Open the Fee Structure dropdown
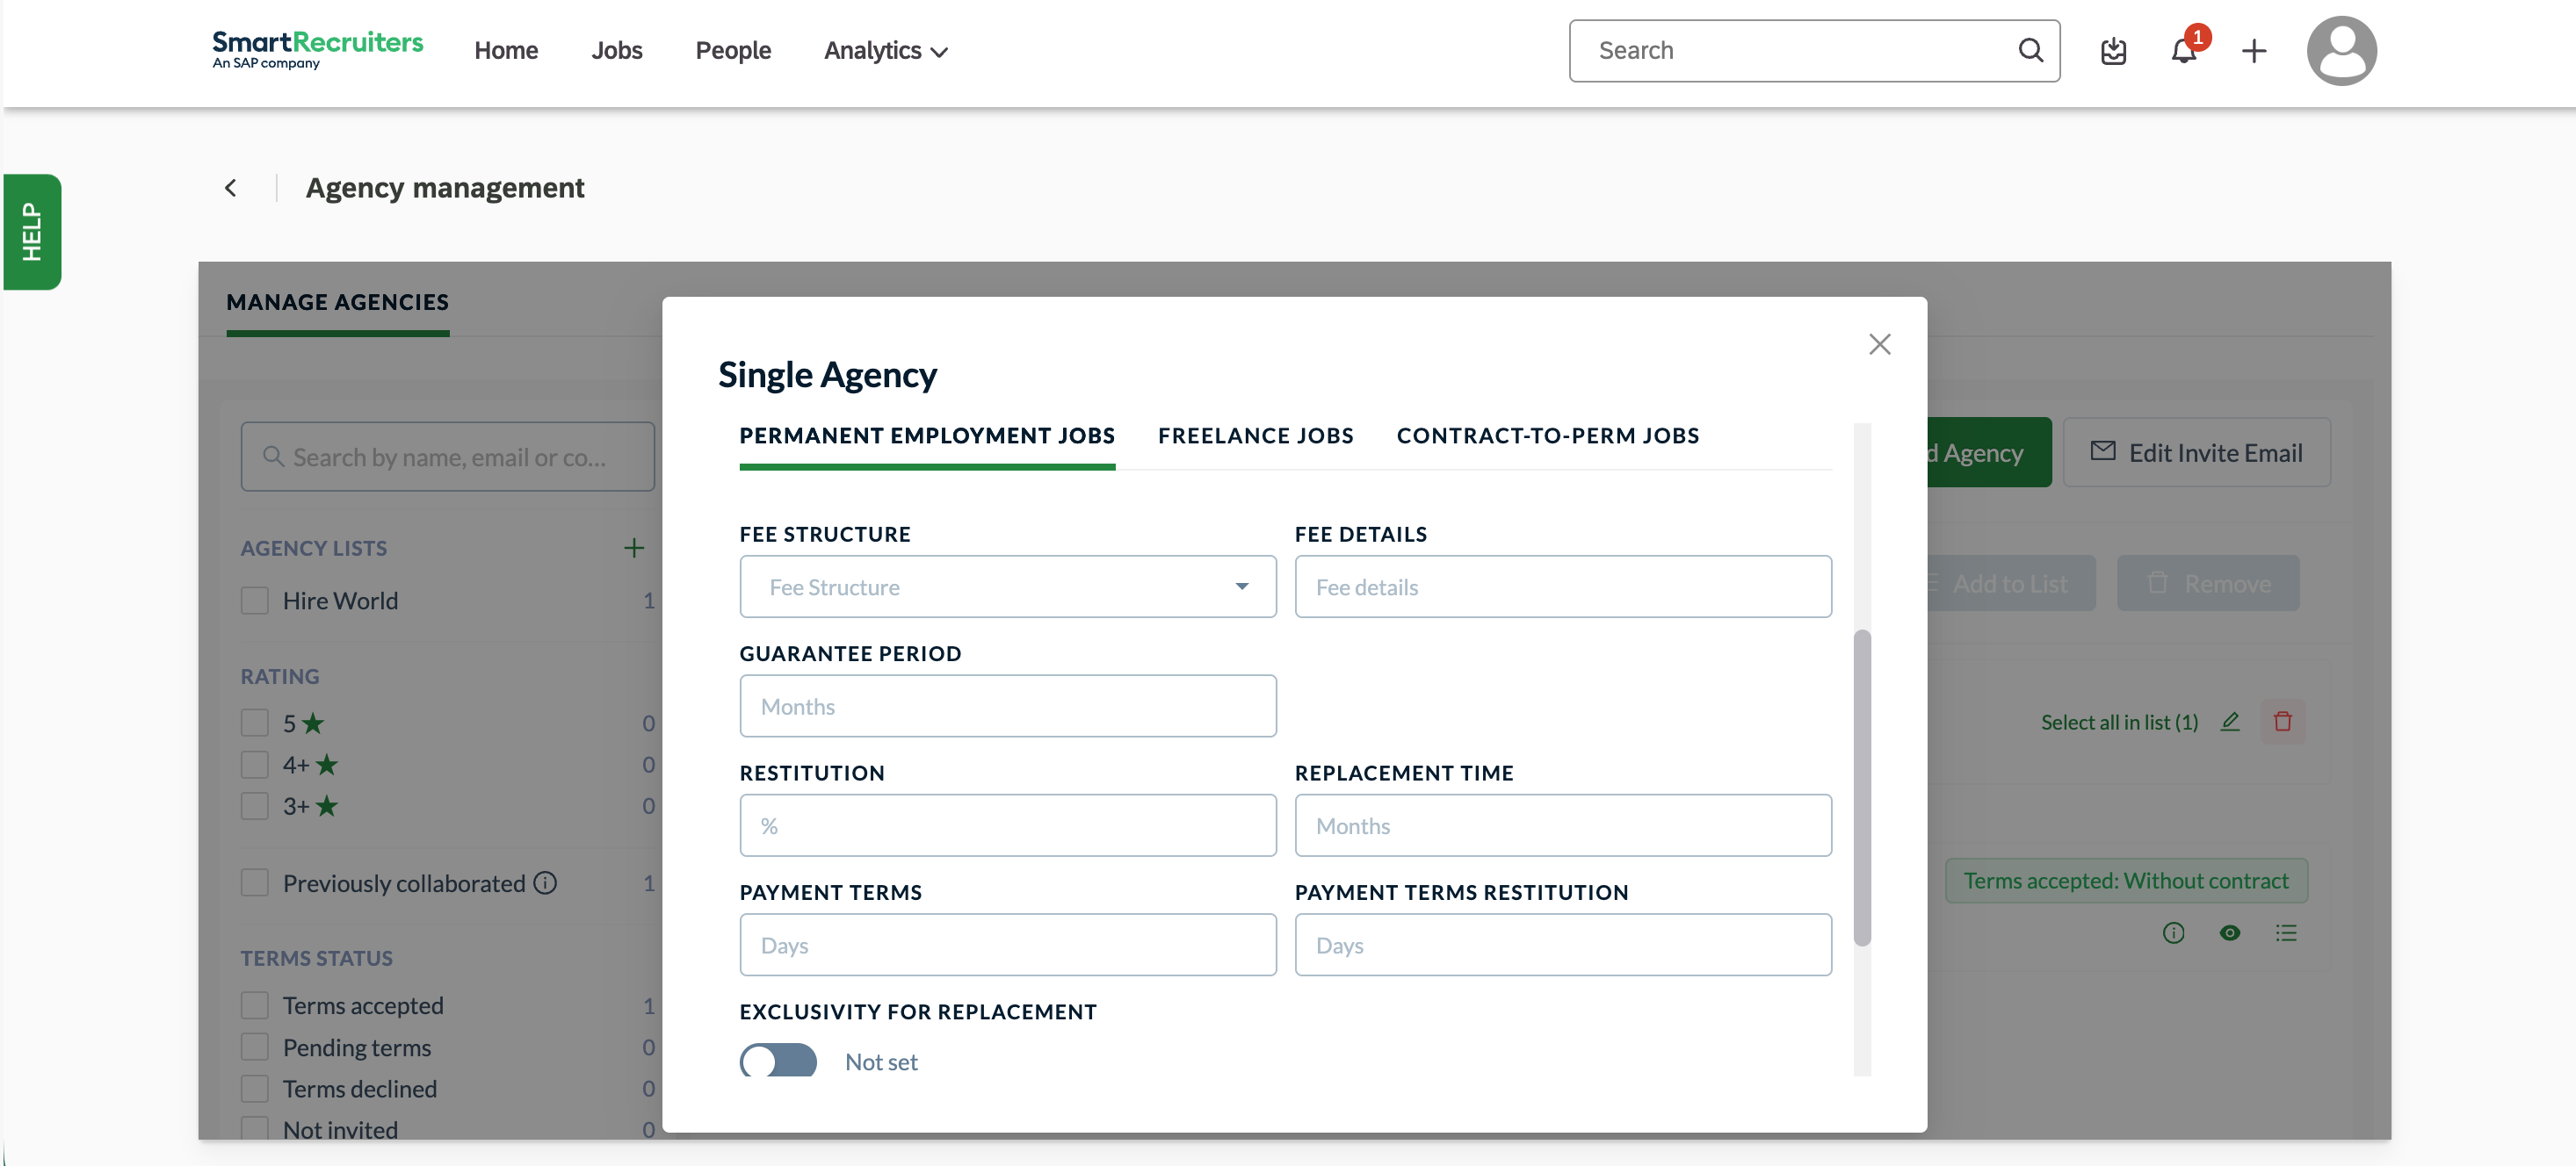The height and width of the screenshot is (1166, 2576). coord(1007,587)
